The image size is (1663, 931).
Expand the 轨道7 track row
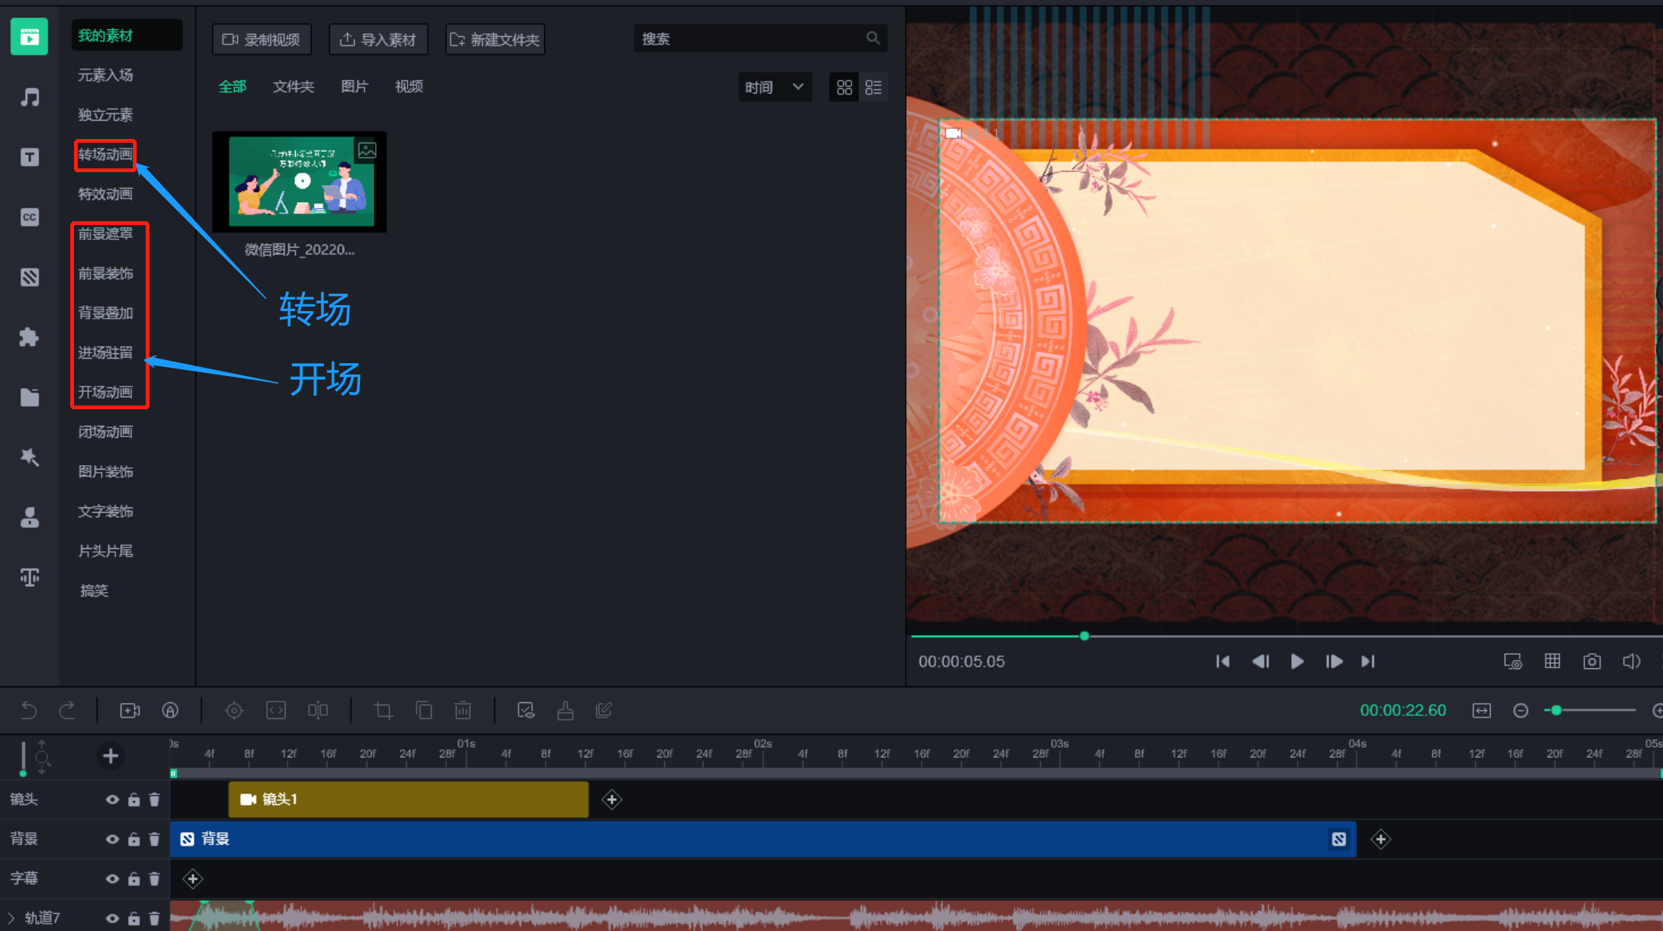(x=11, y=918)
